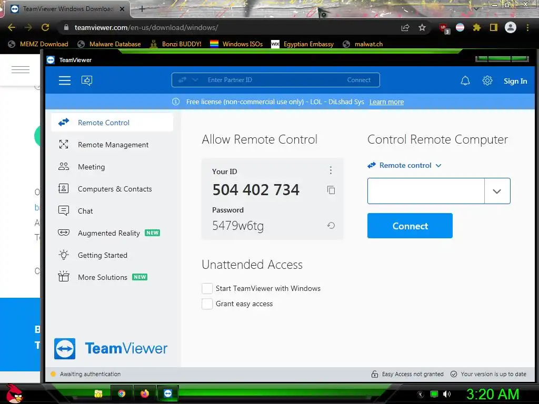The image size is (539, 404).
Task: Close the TeamViewer Windows Download tab
Action: coord(122,9)
